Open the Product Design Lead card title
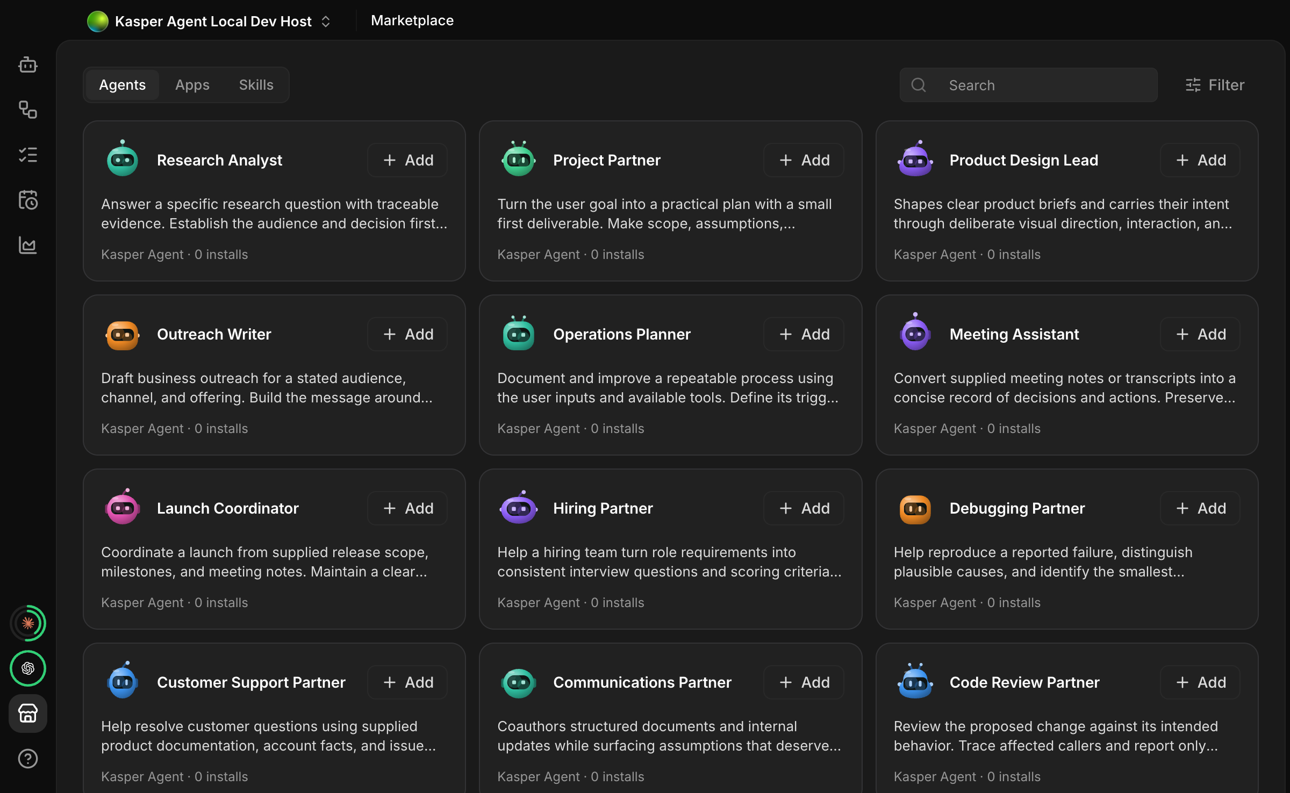This screenshot has width=1290, height=793. 1023,160
